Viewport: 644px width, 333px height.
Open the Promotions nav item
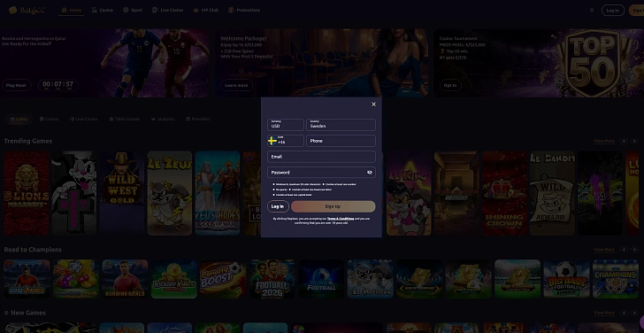[x=244, y=10]
